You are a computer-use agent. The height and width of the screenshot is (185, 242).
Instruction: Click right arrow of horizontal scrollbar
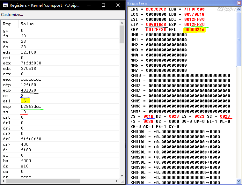coord(117,181)
